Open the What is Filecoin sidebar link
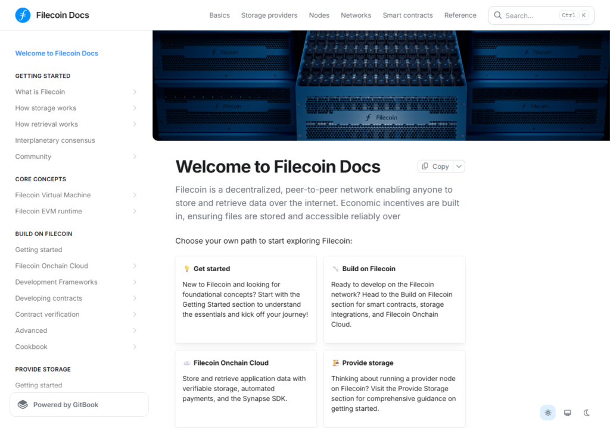 click(40, 92)
